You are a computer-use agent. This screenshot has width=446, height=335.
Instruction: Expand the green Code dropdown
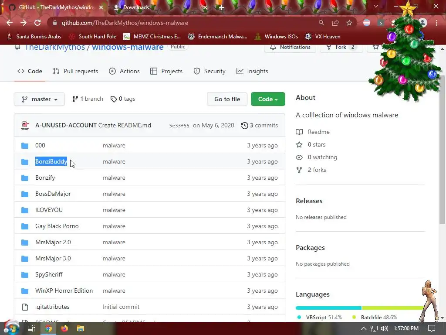(x=268, y=99)
